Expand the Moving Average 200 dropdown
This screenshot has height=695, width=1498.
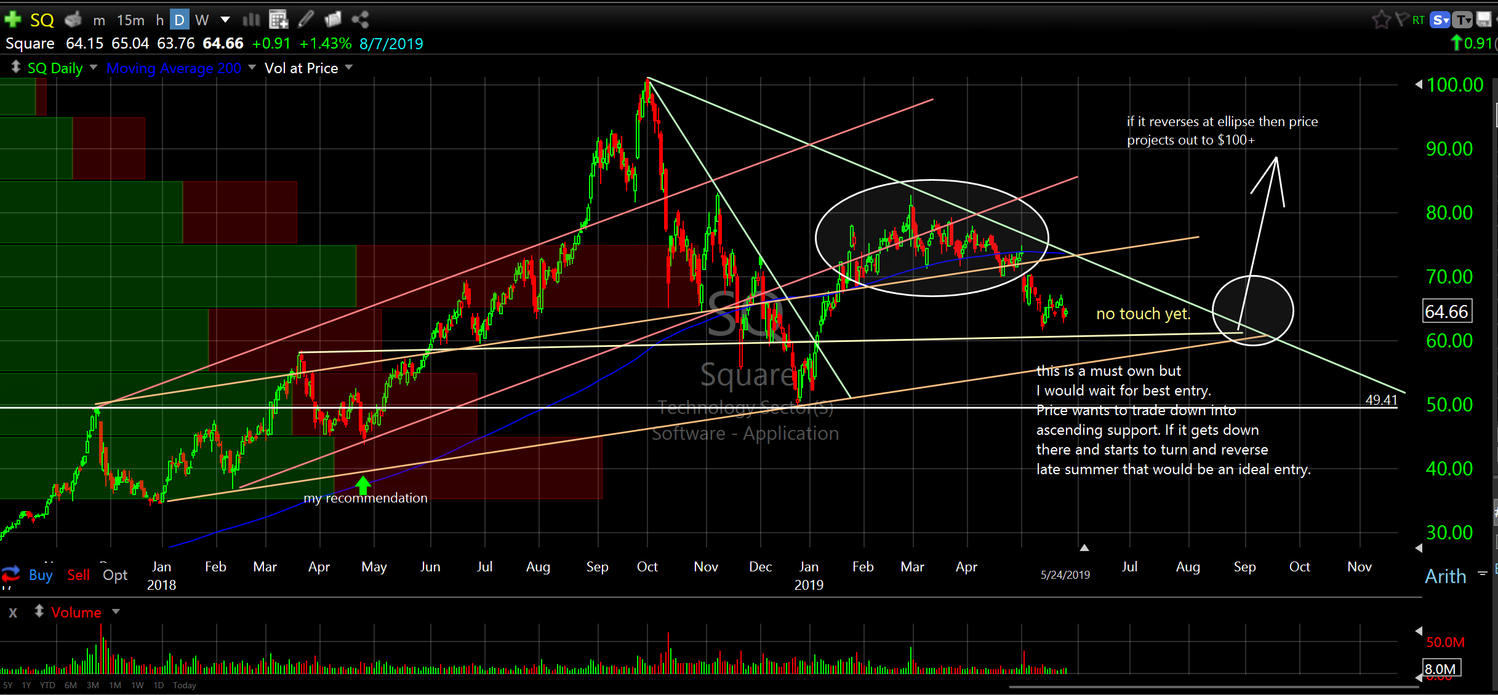click(252, 67)
